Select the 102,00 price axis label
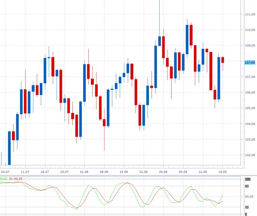Image resolution: width=257 pixels, height=216 pixels. click(x=250, y=155)
